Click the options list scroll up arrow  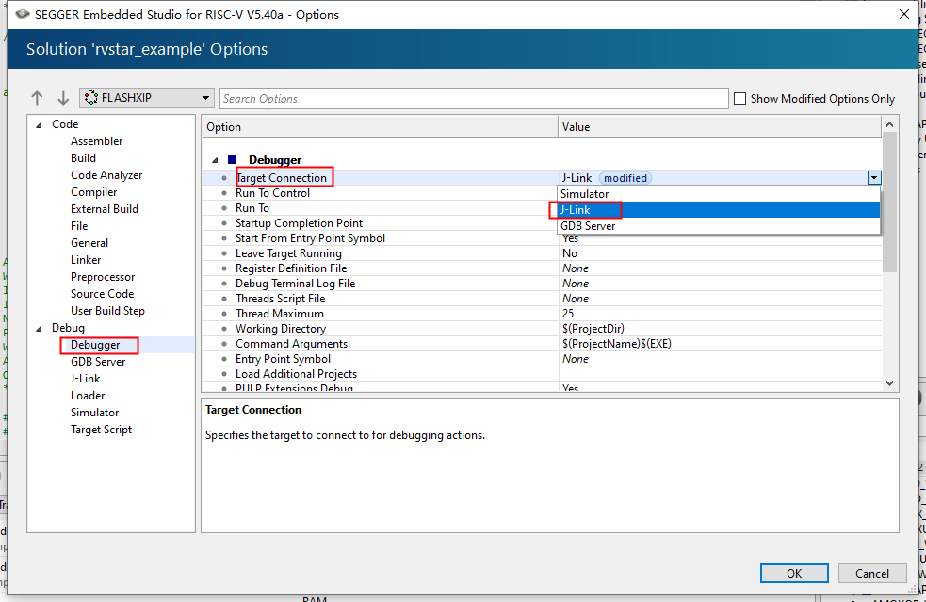[889, 124]
